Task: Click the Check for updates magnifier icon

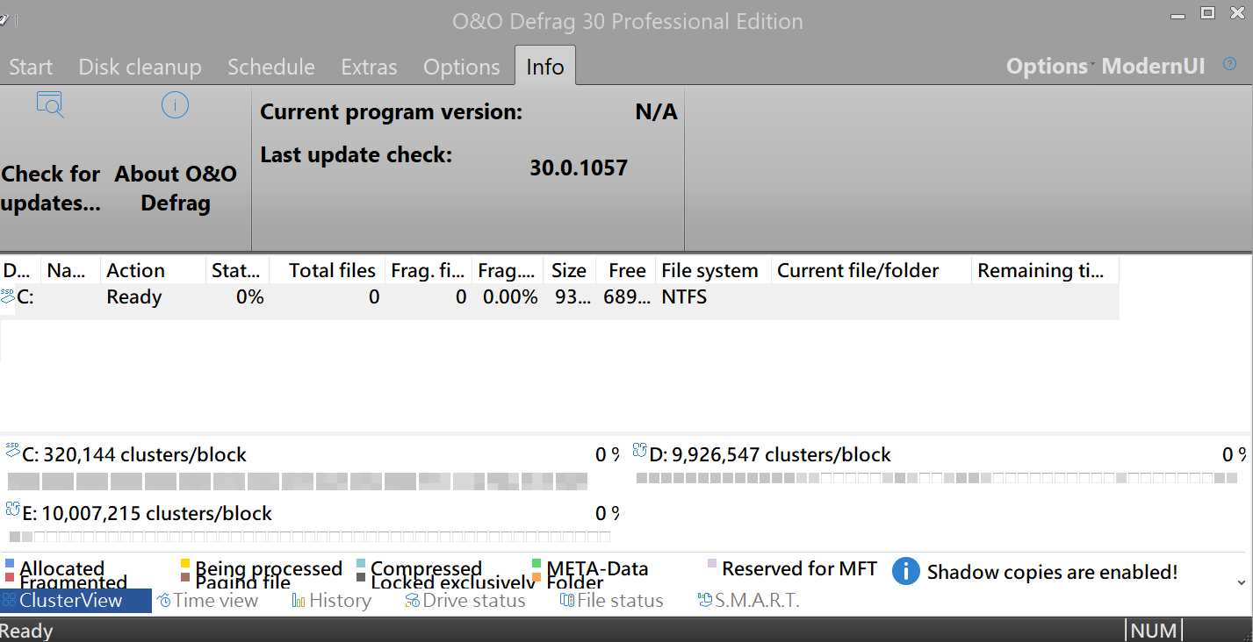Action: (x=50, y=105)
